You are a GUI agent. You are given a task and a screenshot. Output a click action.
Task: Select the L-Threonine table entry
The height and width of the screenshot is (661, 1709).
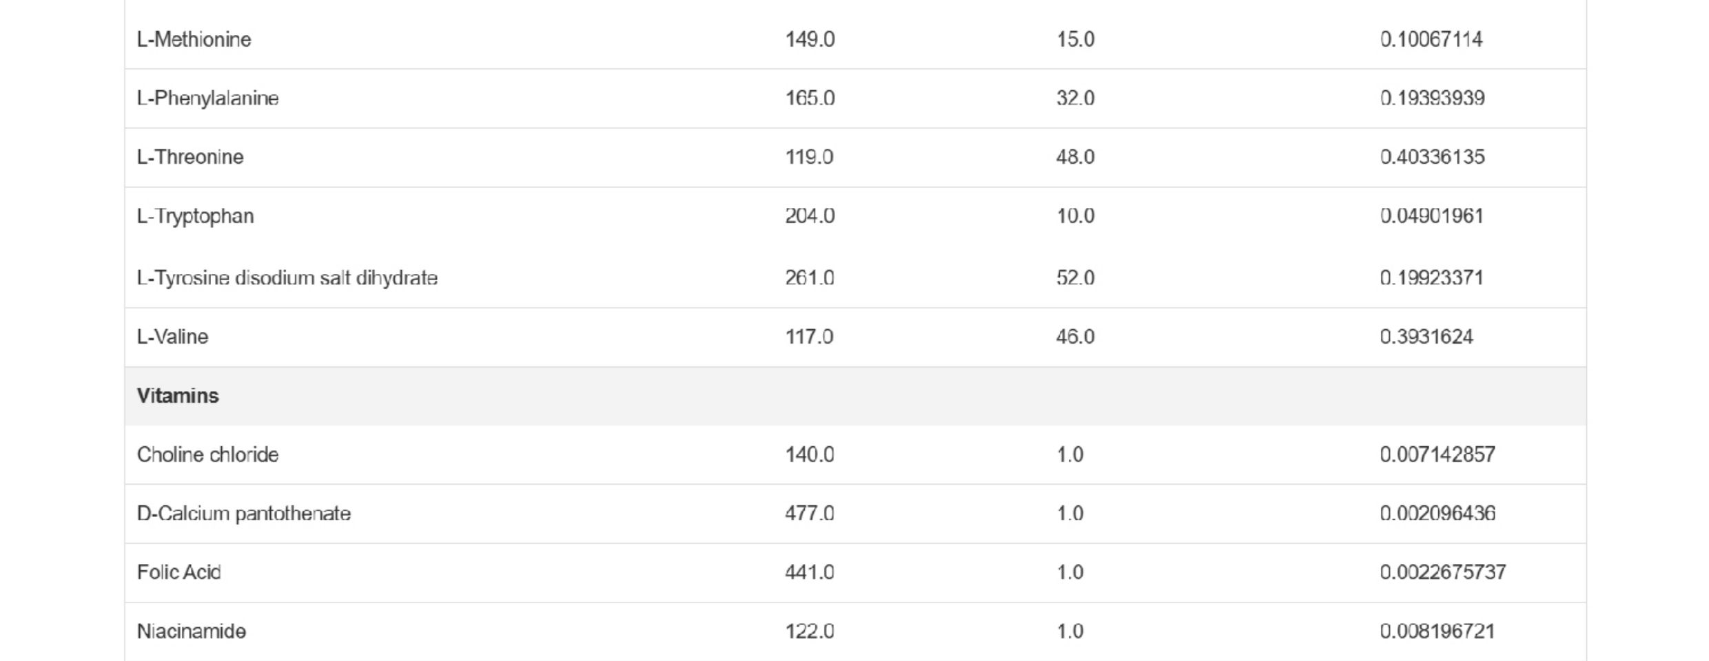(x=190, y=157)
